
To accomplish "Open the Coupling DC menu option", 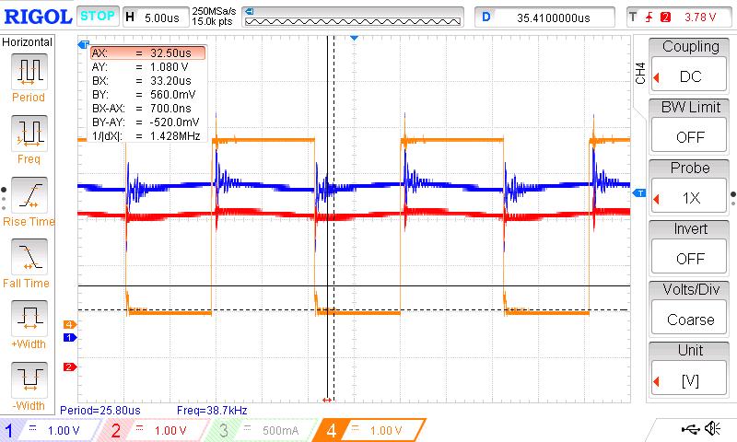I will (x=689, y=76).
